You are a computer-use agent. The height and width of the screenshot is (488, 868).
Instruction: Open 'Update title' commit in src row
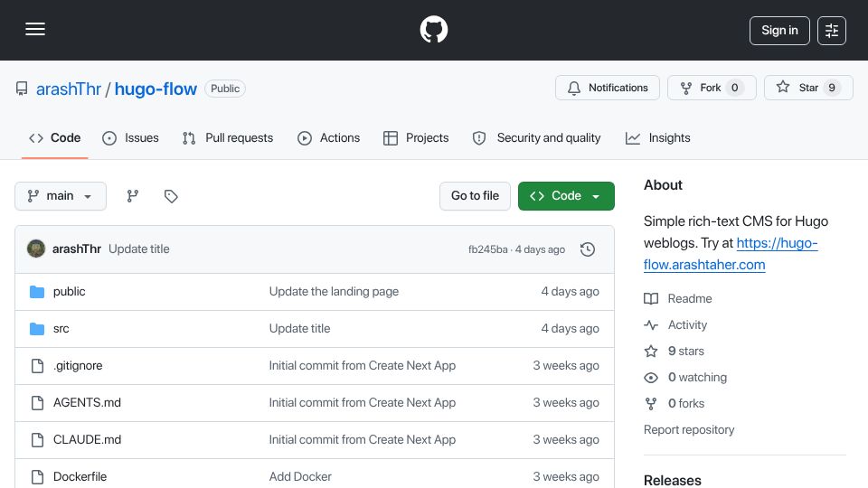pyautogui.click(x=299, y=329)
